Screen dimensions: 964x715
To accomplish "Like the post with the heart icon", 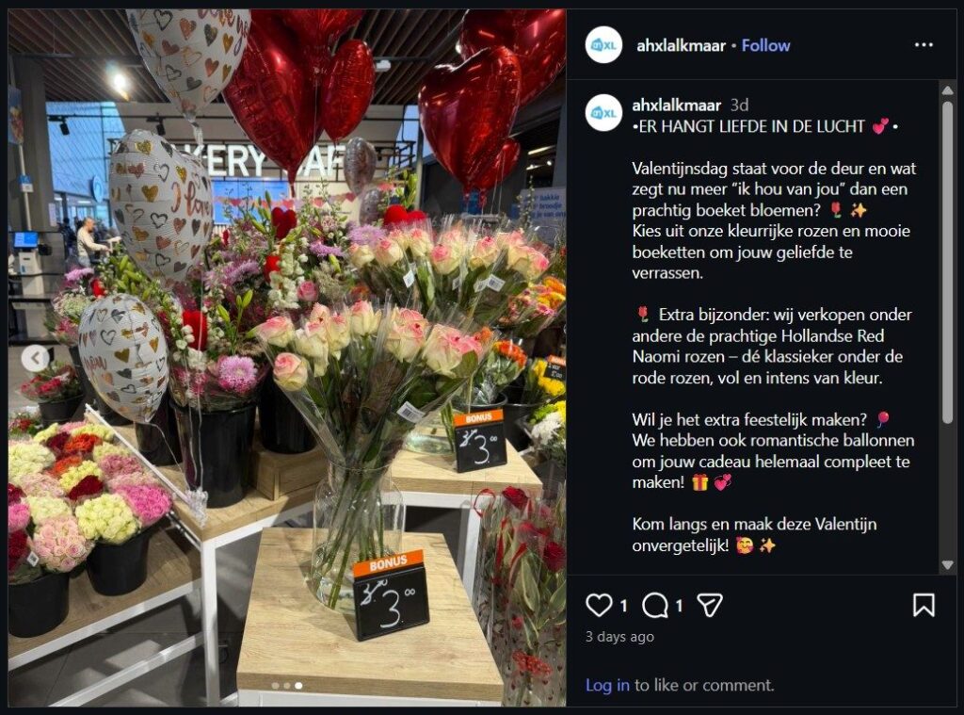I will [x=598, y=606].
